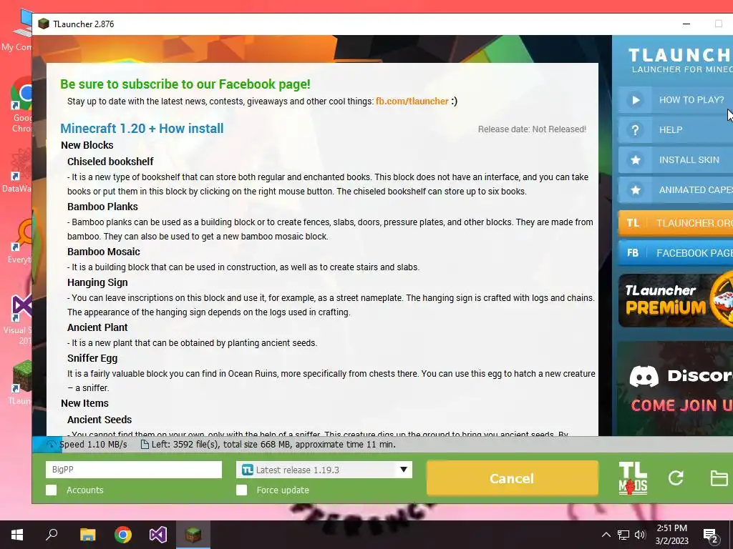Open the Everything desktop shortcut
This screenshot has width=733, height=549.
point(21,240)
